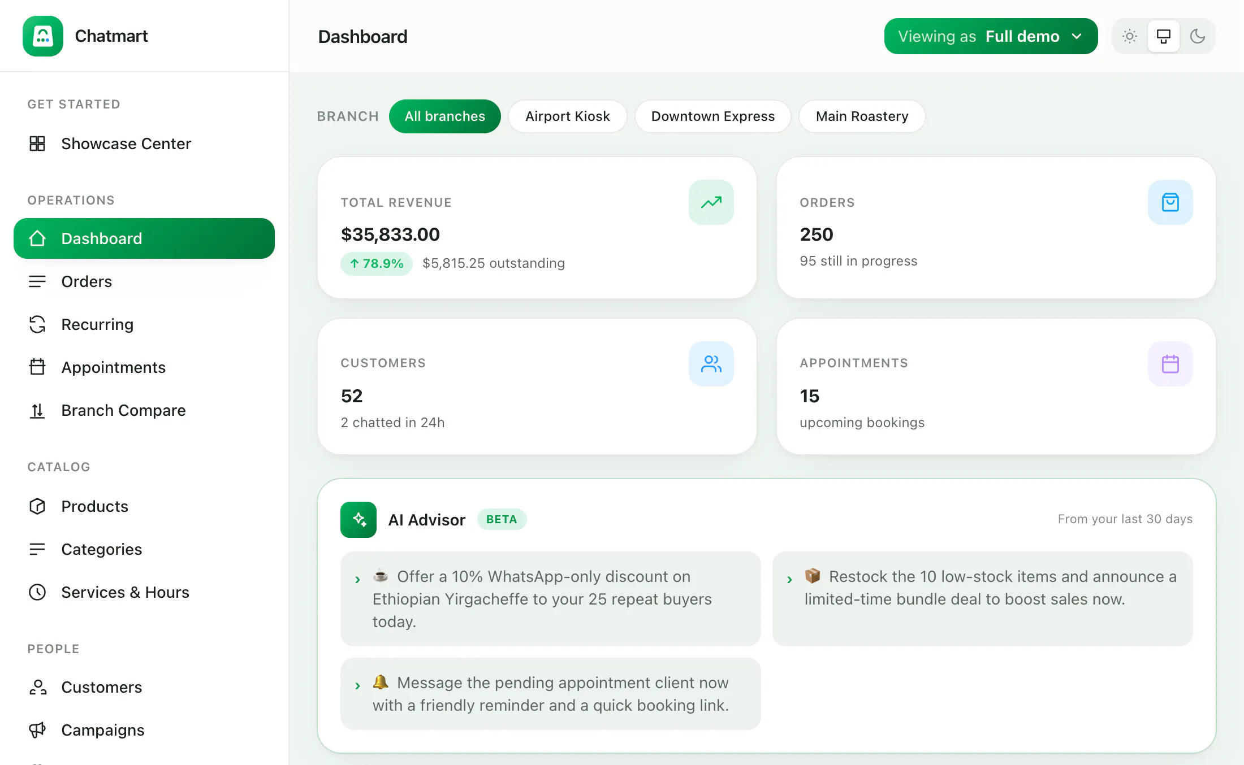This screenshot has height=765, width=1244.
Task: Click the Orders list icon in the sidebar
Action: point(37,281)
